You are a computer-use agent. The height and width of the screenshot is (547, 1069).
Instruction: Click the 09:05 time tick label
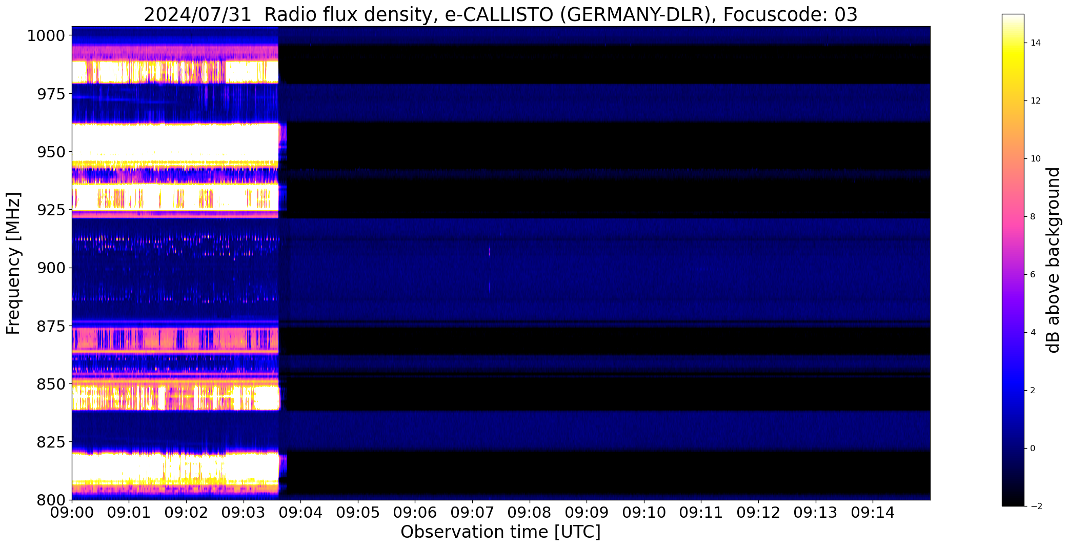point(358,512)
